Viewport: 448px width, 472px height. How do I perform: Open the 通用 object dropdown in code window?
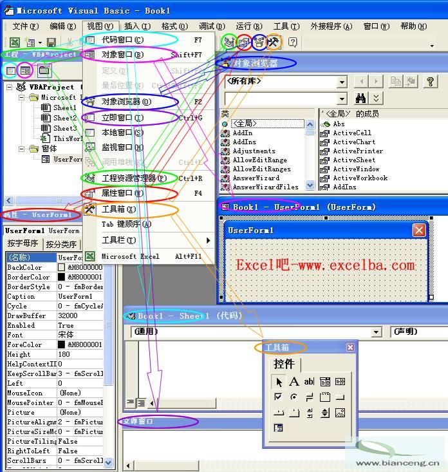(x=377, y=332)
